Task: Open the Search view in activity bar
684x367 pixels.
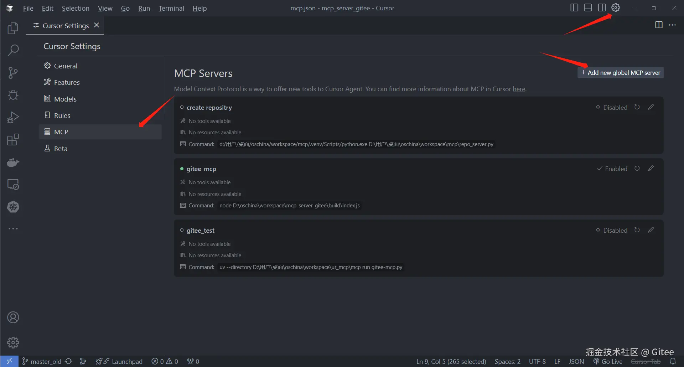Action: click(13, 50)
